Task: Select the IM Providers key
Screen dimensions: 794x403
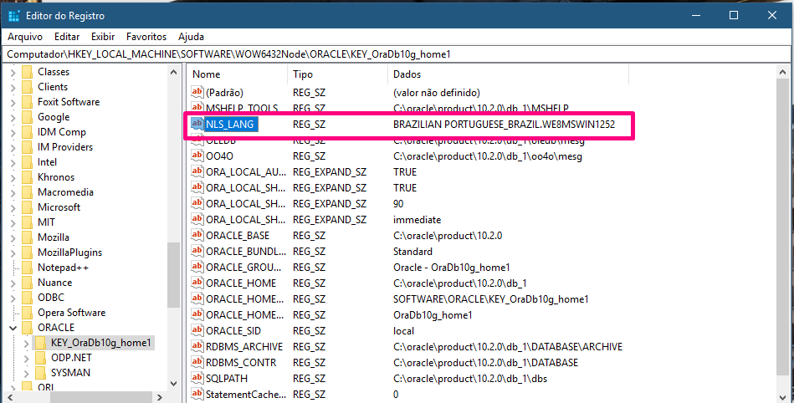Action: [x=65, y=147]
